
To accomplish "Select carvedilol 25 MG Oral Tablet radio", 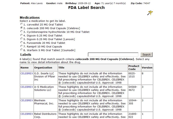I will click(x=21, y=24).
